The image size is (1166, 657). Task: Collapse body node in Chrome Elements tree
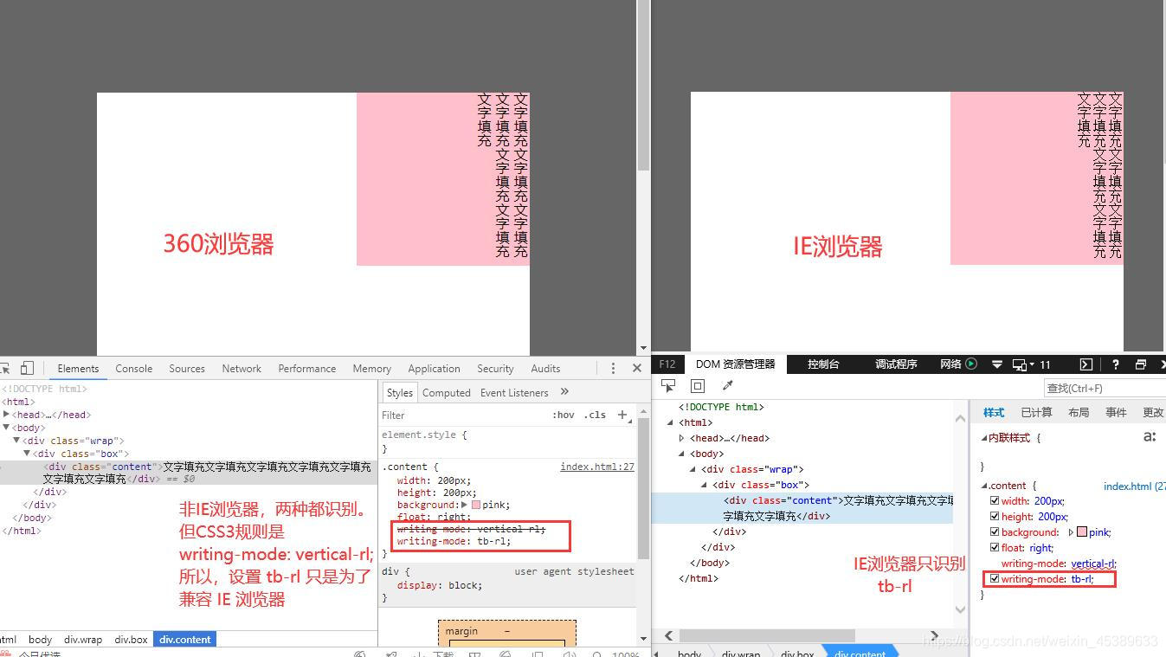click(x=7, y=427)
